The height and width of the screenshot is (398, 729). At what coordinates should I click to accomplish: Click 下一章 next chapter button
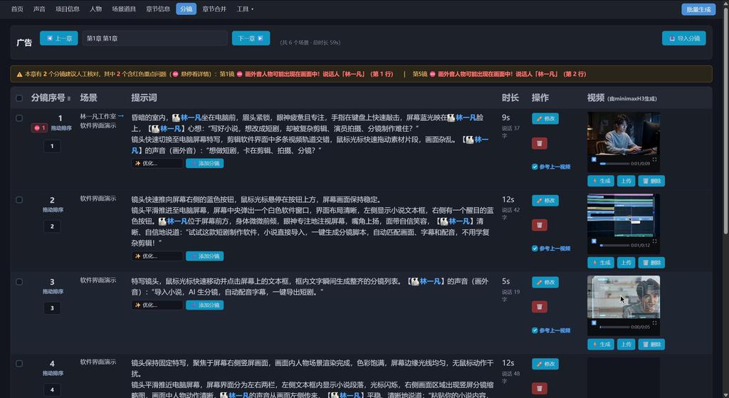point(251,38)
